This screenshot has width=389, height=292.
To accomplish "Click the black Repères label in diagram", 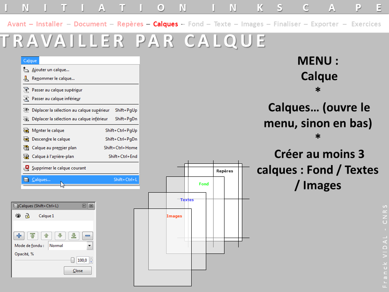I will (225, 171).
